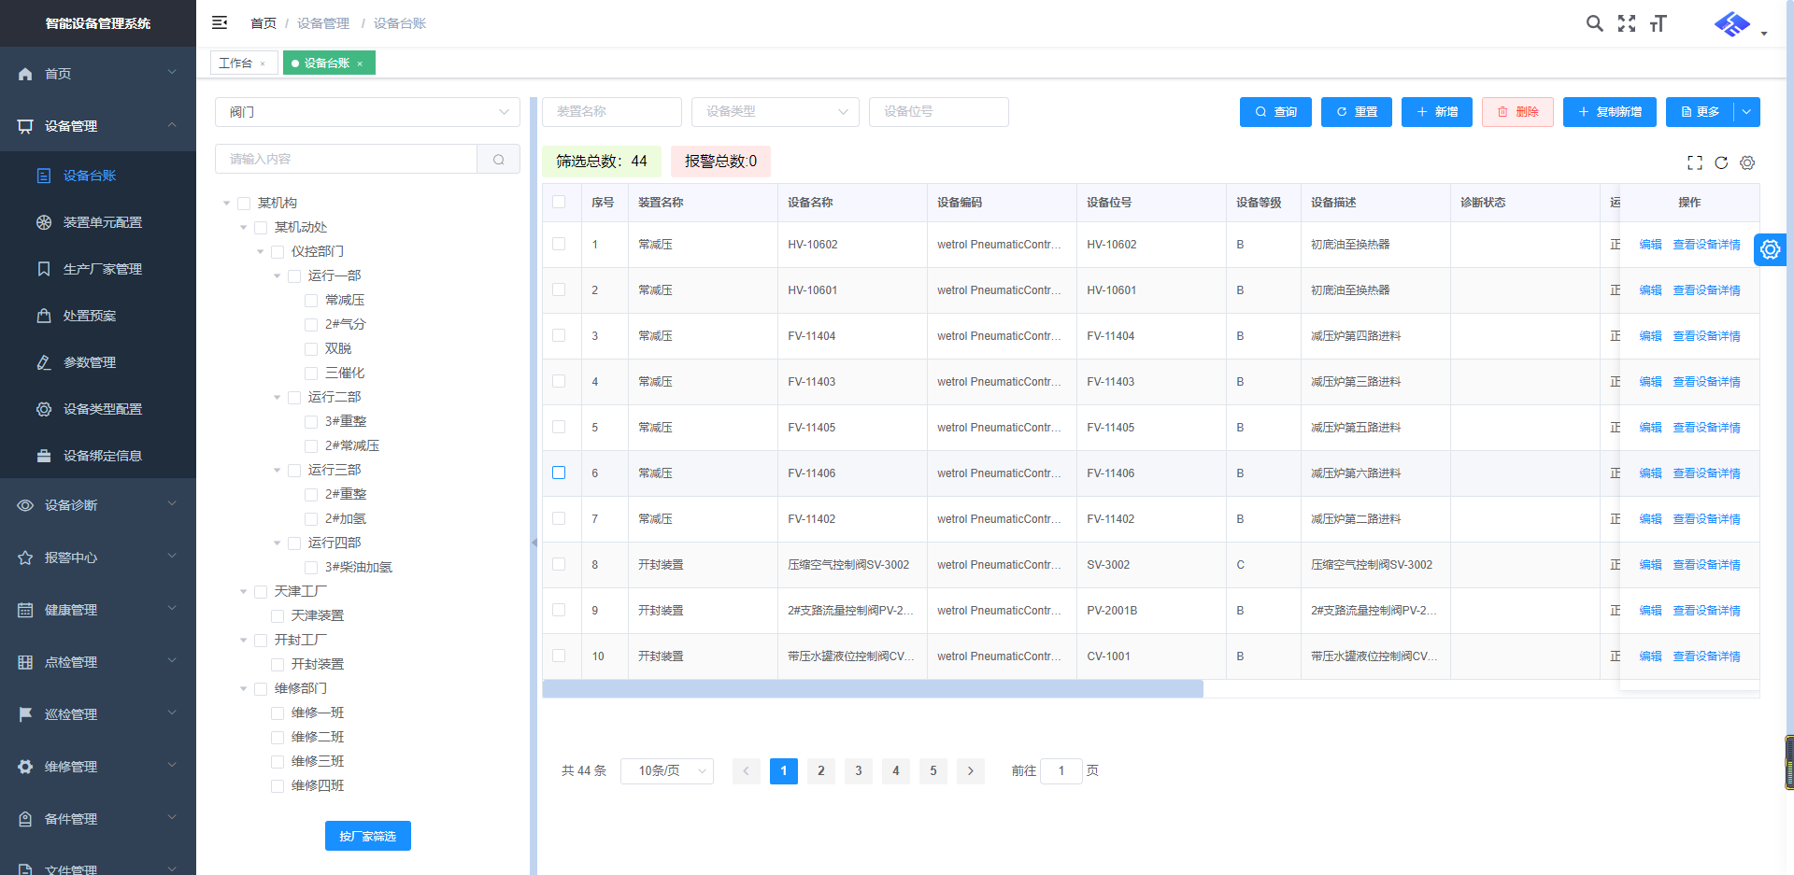
Task: Open 装置单元配置 sidebar item
Action: 98,222
